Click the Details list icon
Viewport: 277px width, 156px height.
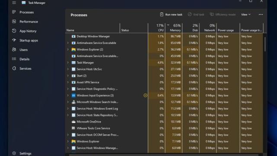(14, 59)
